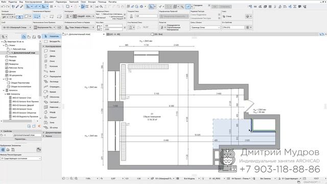
Task: Toggle the grid snap icon in toolbar
Action: click(x=52, y=7)
